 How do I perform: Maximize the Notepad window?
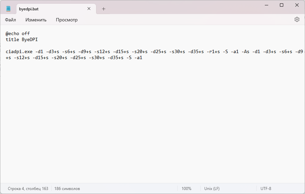point(282,5)
